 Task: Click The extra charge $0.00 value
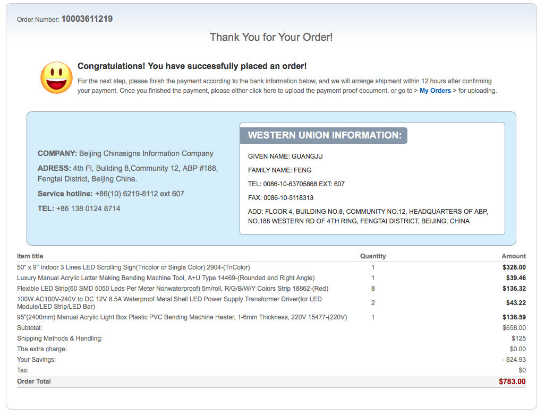[x=518, y=349]
